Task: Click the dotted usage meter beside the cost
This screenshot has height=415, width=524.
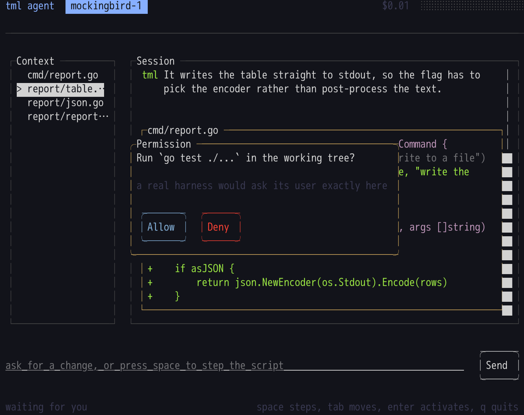Action: coord(472,5)
